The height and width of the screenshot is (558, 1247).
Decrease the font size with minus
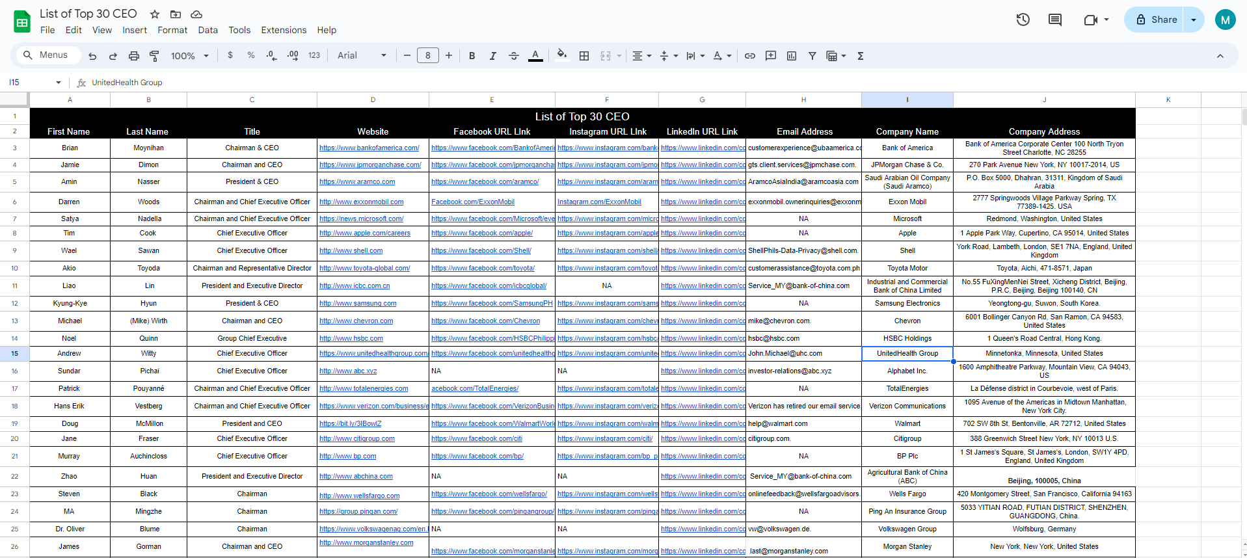[x=407, y=55]
